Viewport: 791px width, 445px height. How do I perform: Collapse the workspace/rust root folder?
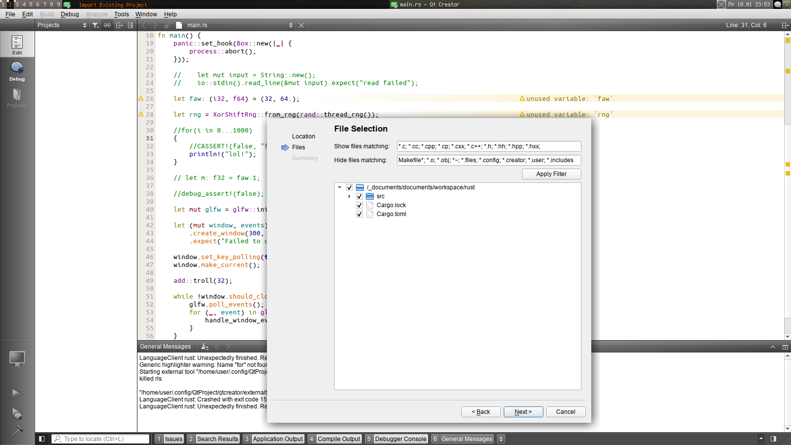click(340, 187)
